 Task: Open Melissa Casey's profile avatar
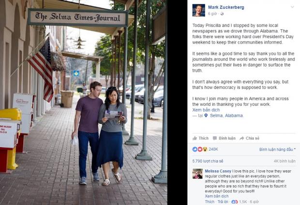click(x=197, y=174)
